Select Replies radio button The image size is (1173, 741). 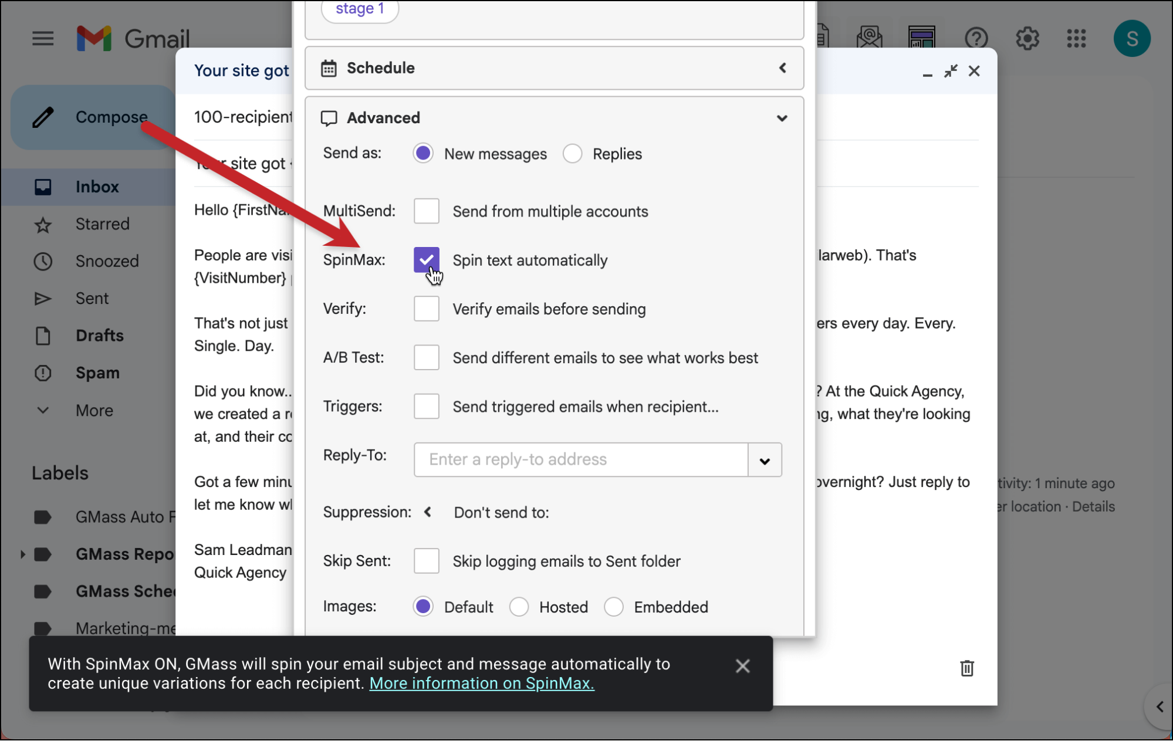point(572,153)
